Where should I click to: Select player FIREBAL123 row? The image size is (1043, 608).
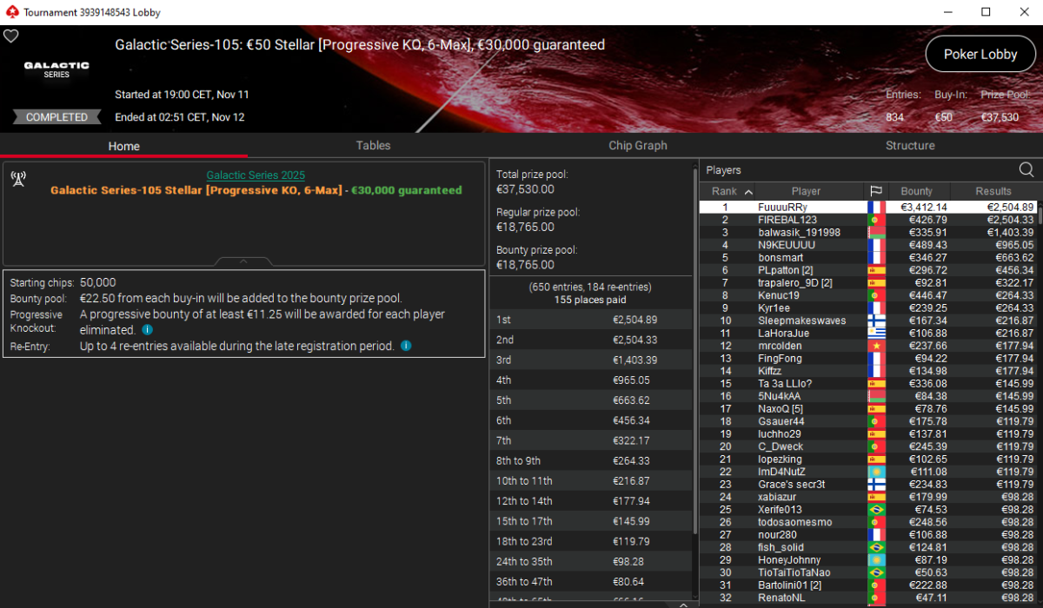(x=869, y=220)
